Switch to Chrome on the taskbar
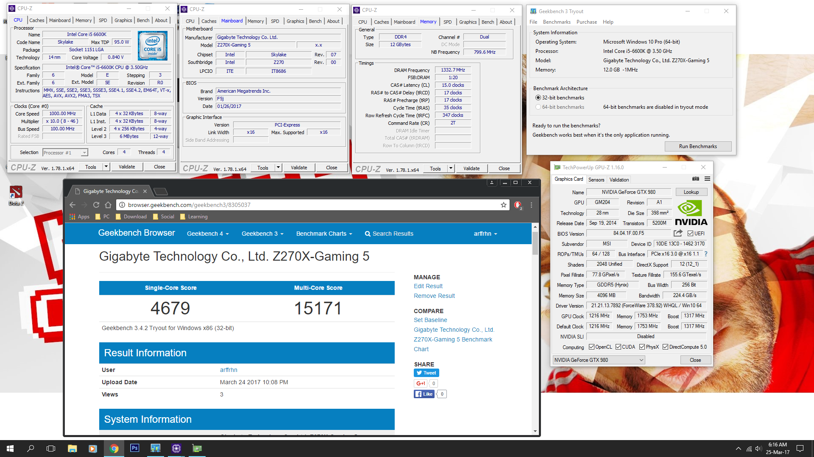814x457 pixels. (114, 449)
